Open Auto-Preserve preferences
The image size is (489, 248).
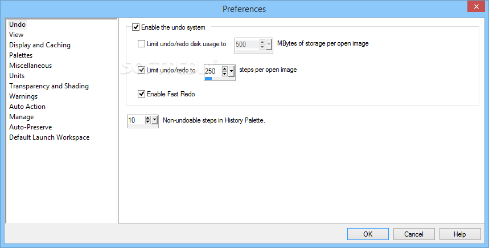point(30,128)
